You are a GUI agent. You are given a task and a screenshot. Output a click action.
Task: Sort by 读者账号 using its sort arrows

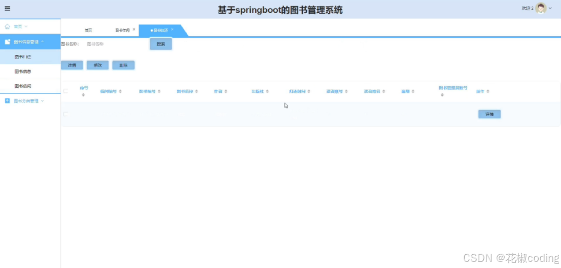346,91
